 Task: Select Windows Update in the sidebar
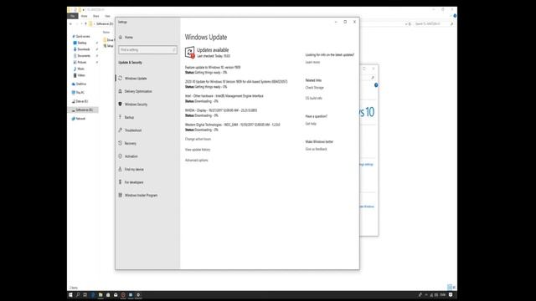(x=136, y=79)
